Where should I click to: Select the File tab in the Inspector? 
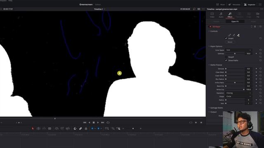click(x=257, y=15)
